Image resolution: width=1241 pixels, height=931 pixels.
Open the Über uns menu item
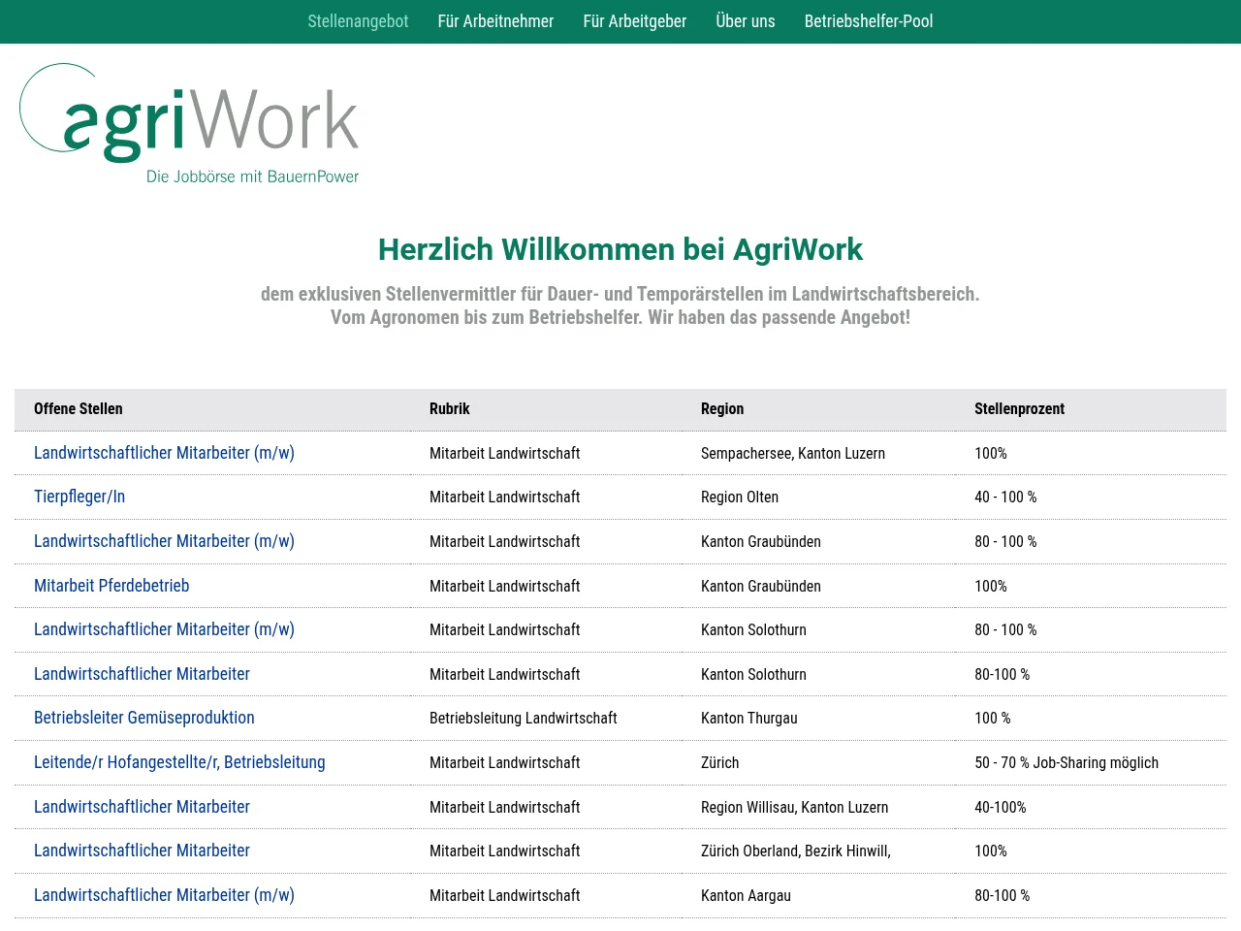(x=745, y=21)
